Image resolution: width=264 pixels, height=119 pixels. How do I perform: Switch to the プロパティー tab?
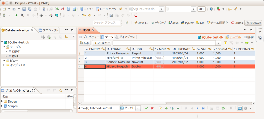tap(89, 37)
